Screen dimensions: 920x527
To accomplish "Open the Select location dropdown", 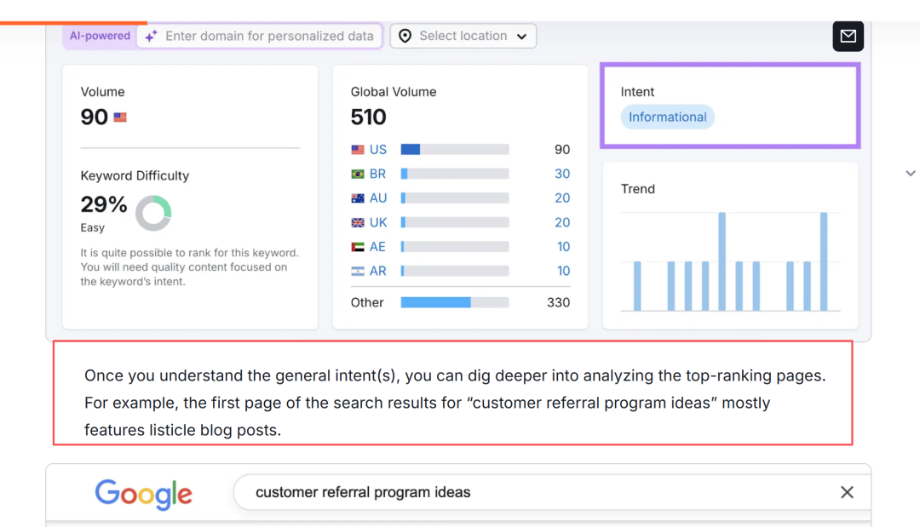I will click(463, 36).
